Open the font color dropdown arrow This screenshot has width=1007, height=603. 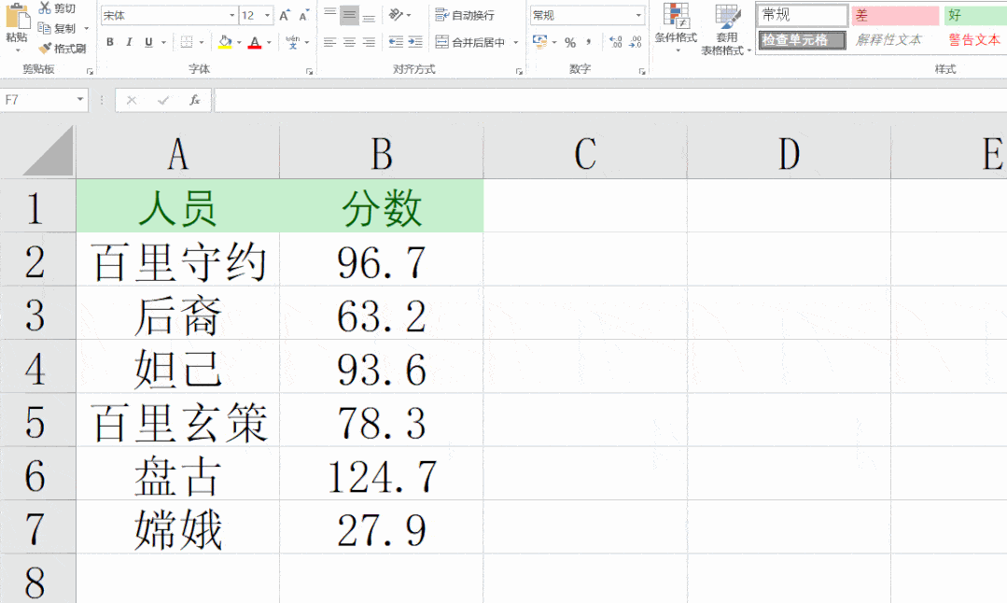point(269,42)
